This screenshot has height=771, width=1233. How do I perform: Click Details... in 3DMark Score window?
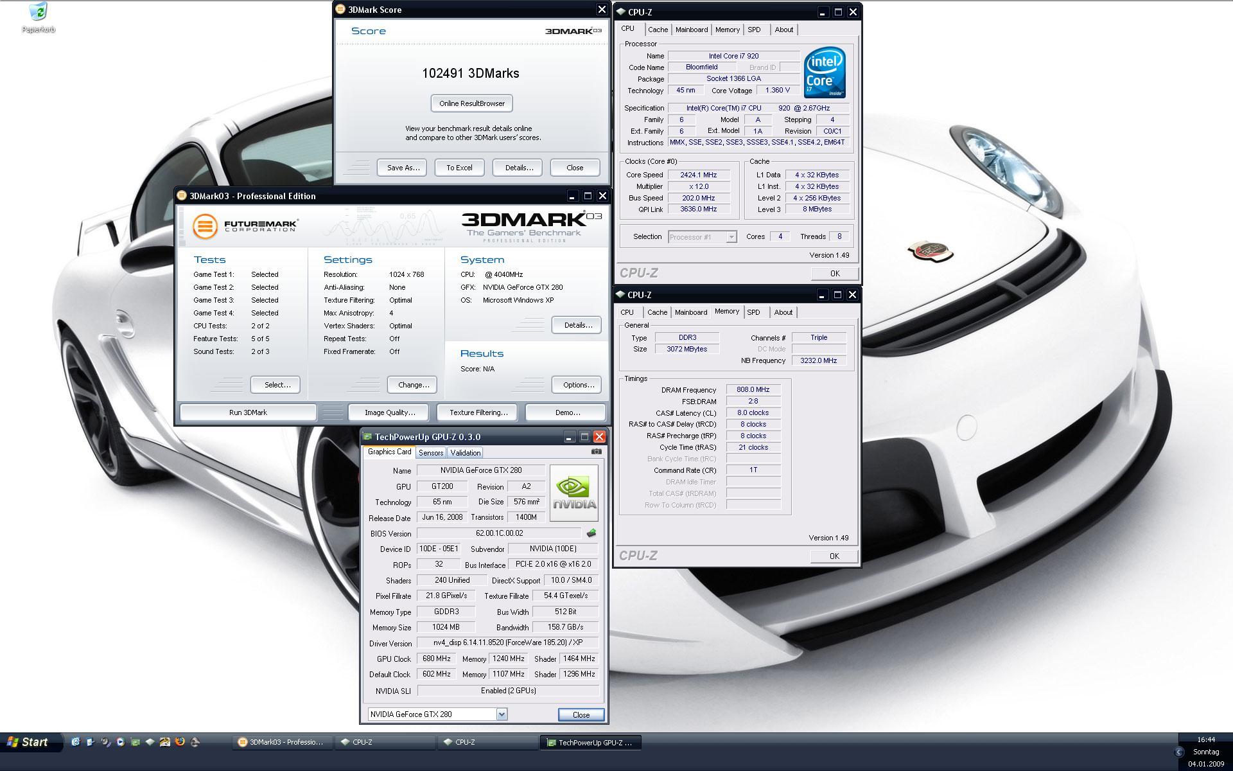click(x=519, y=168)
